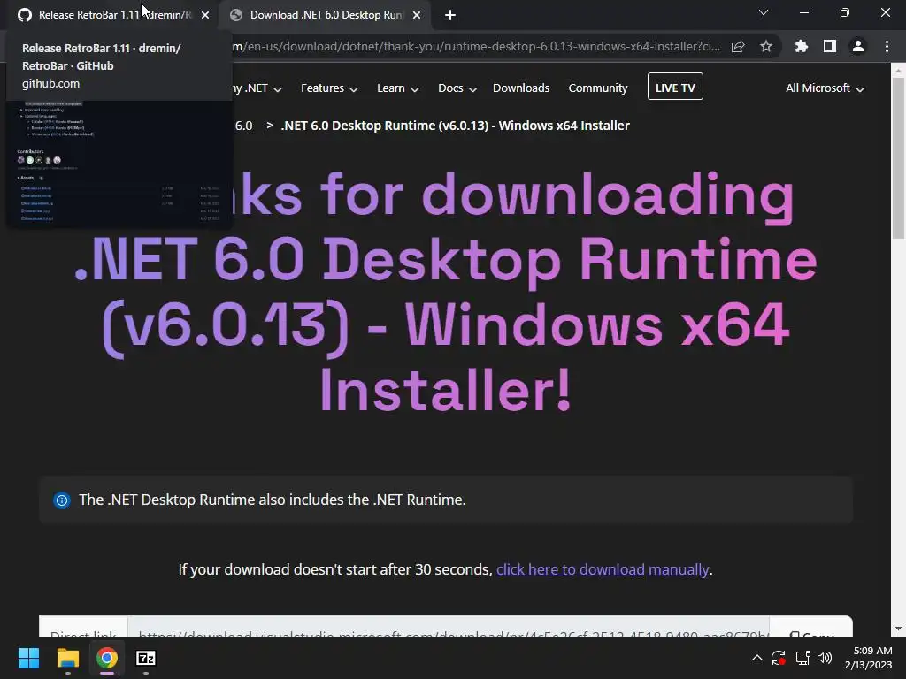Click the scrollbar down arrow

tap(898, 629)
